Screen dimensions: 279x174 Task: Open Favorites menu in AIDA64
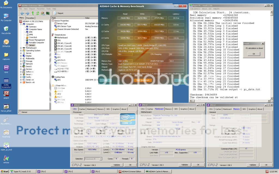[41, 9]
